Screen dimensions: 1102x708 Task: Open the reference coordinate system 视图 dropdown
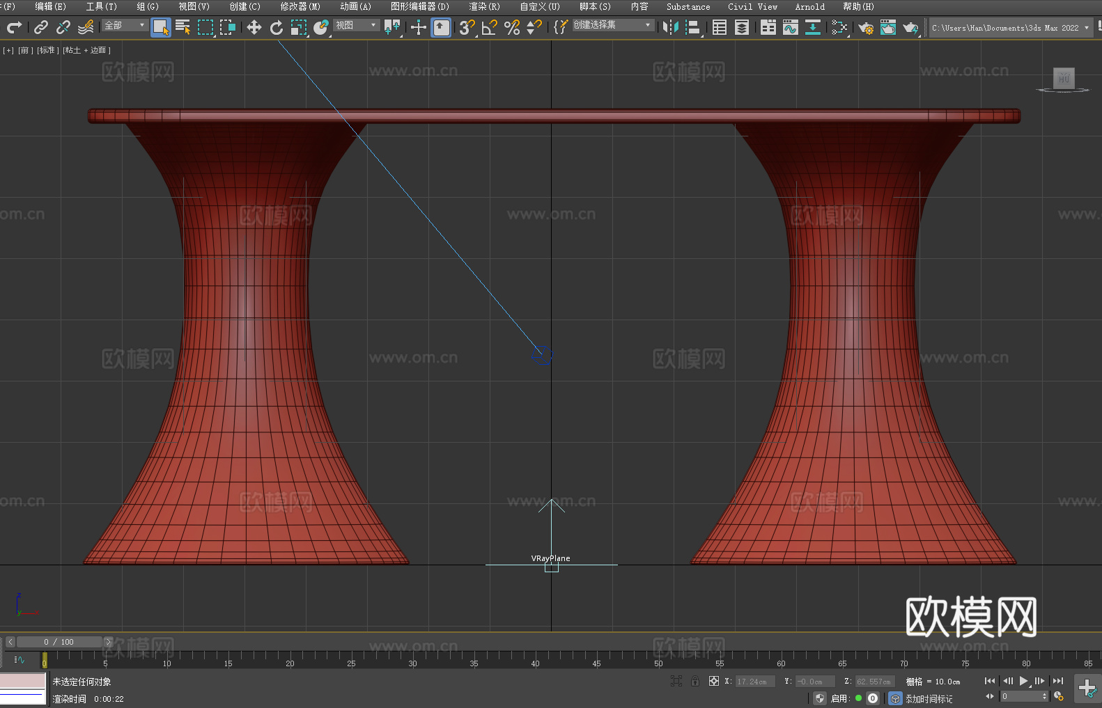356,25
